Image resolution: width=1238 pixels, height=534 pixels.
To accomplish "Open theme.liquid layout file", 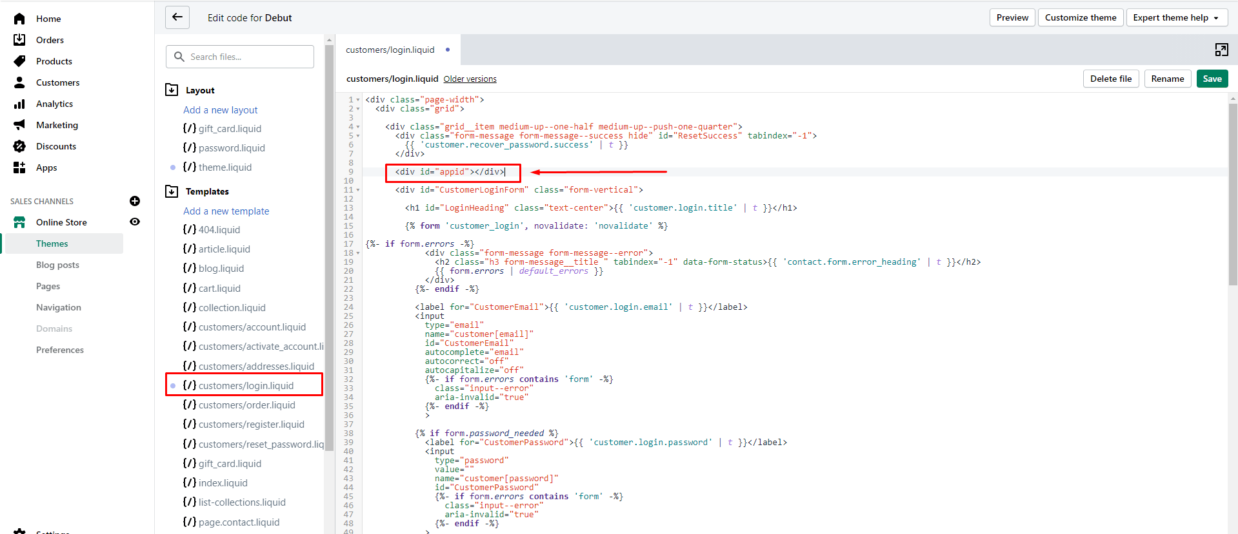I will point(217,167).
